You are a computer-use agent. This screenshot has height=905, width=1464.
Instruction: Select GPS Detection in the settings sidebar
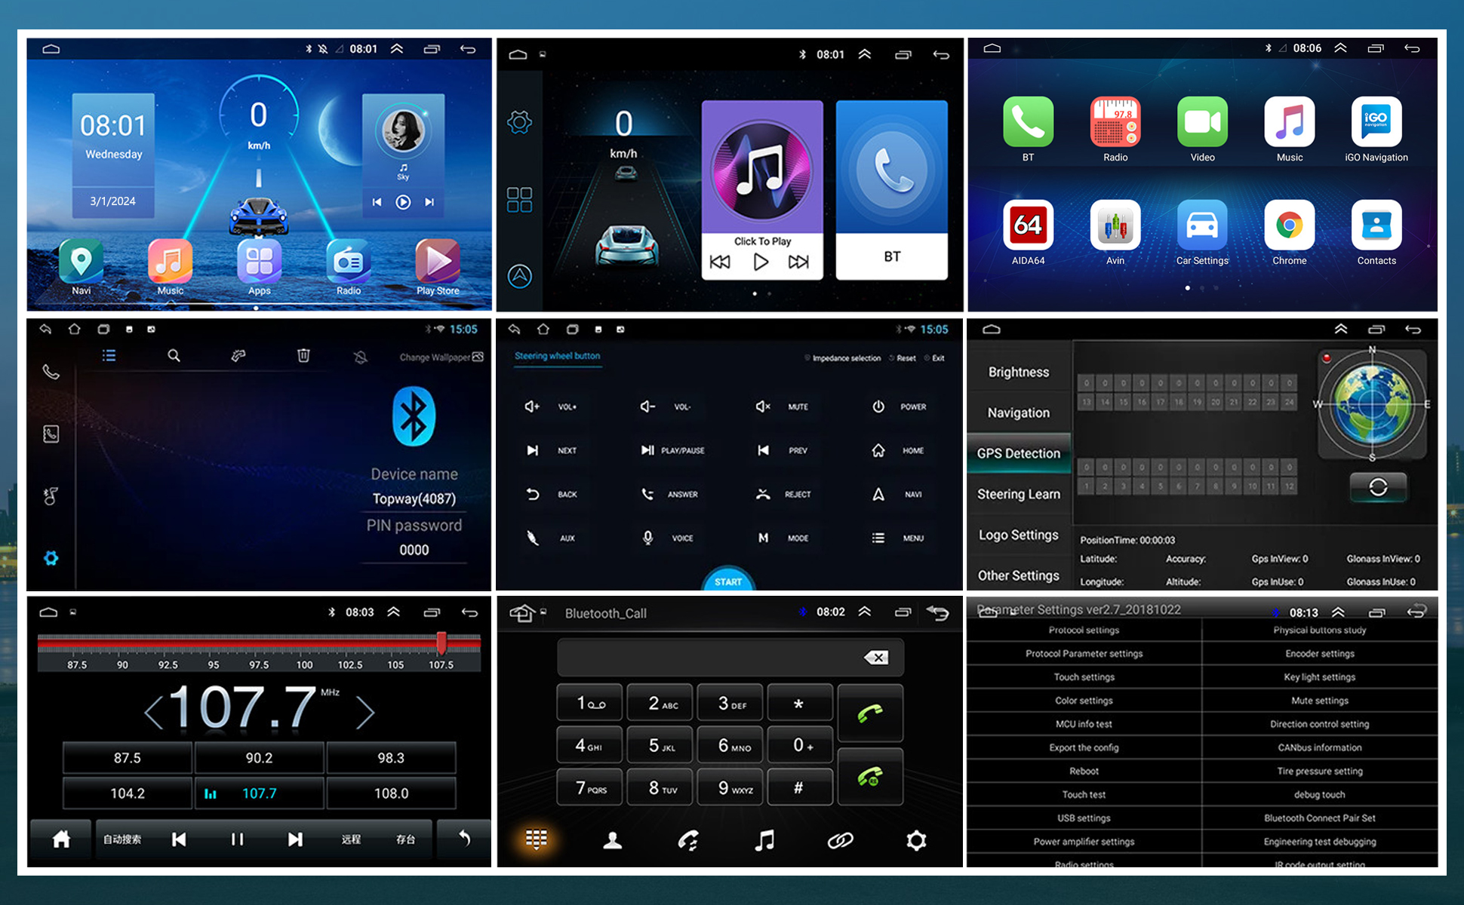1018,453
